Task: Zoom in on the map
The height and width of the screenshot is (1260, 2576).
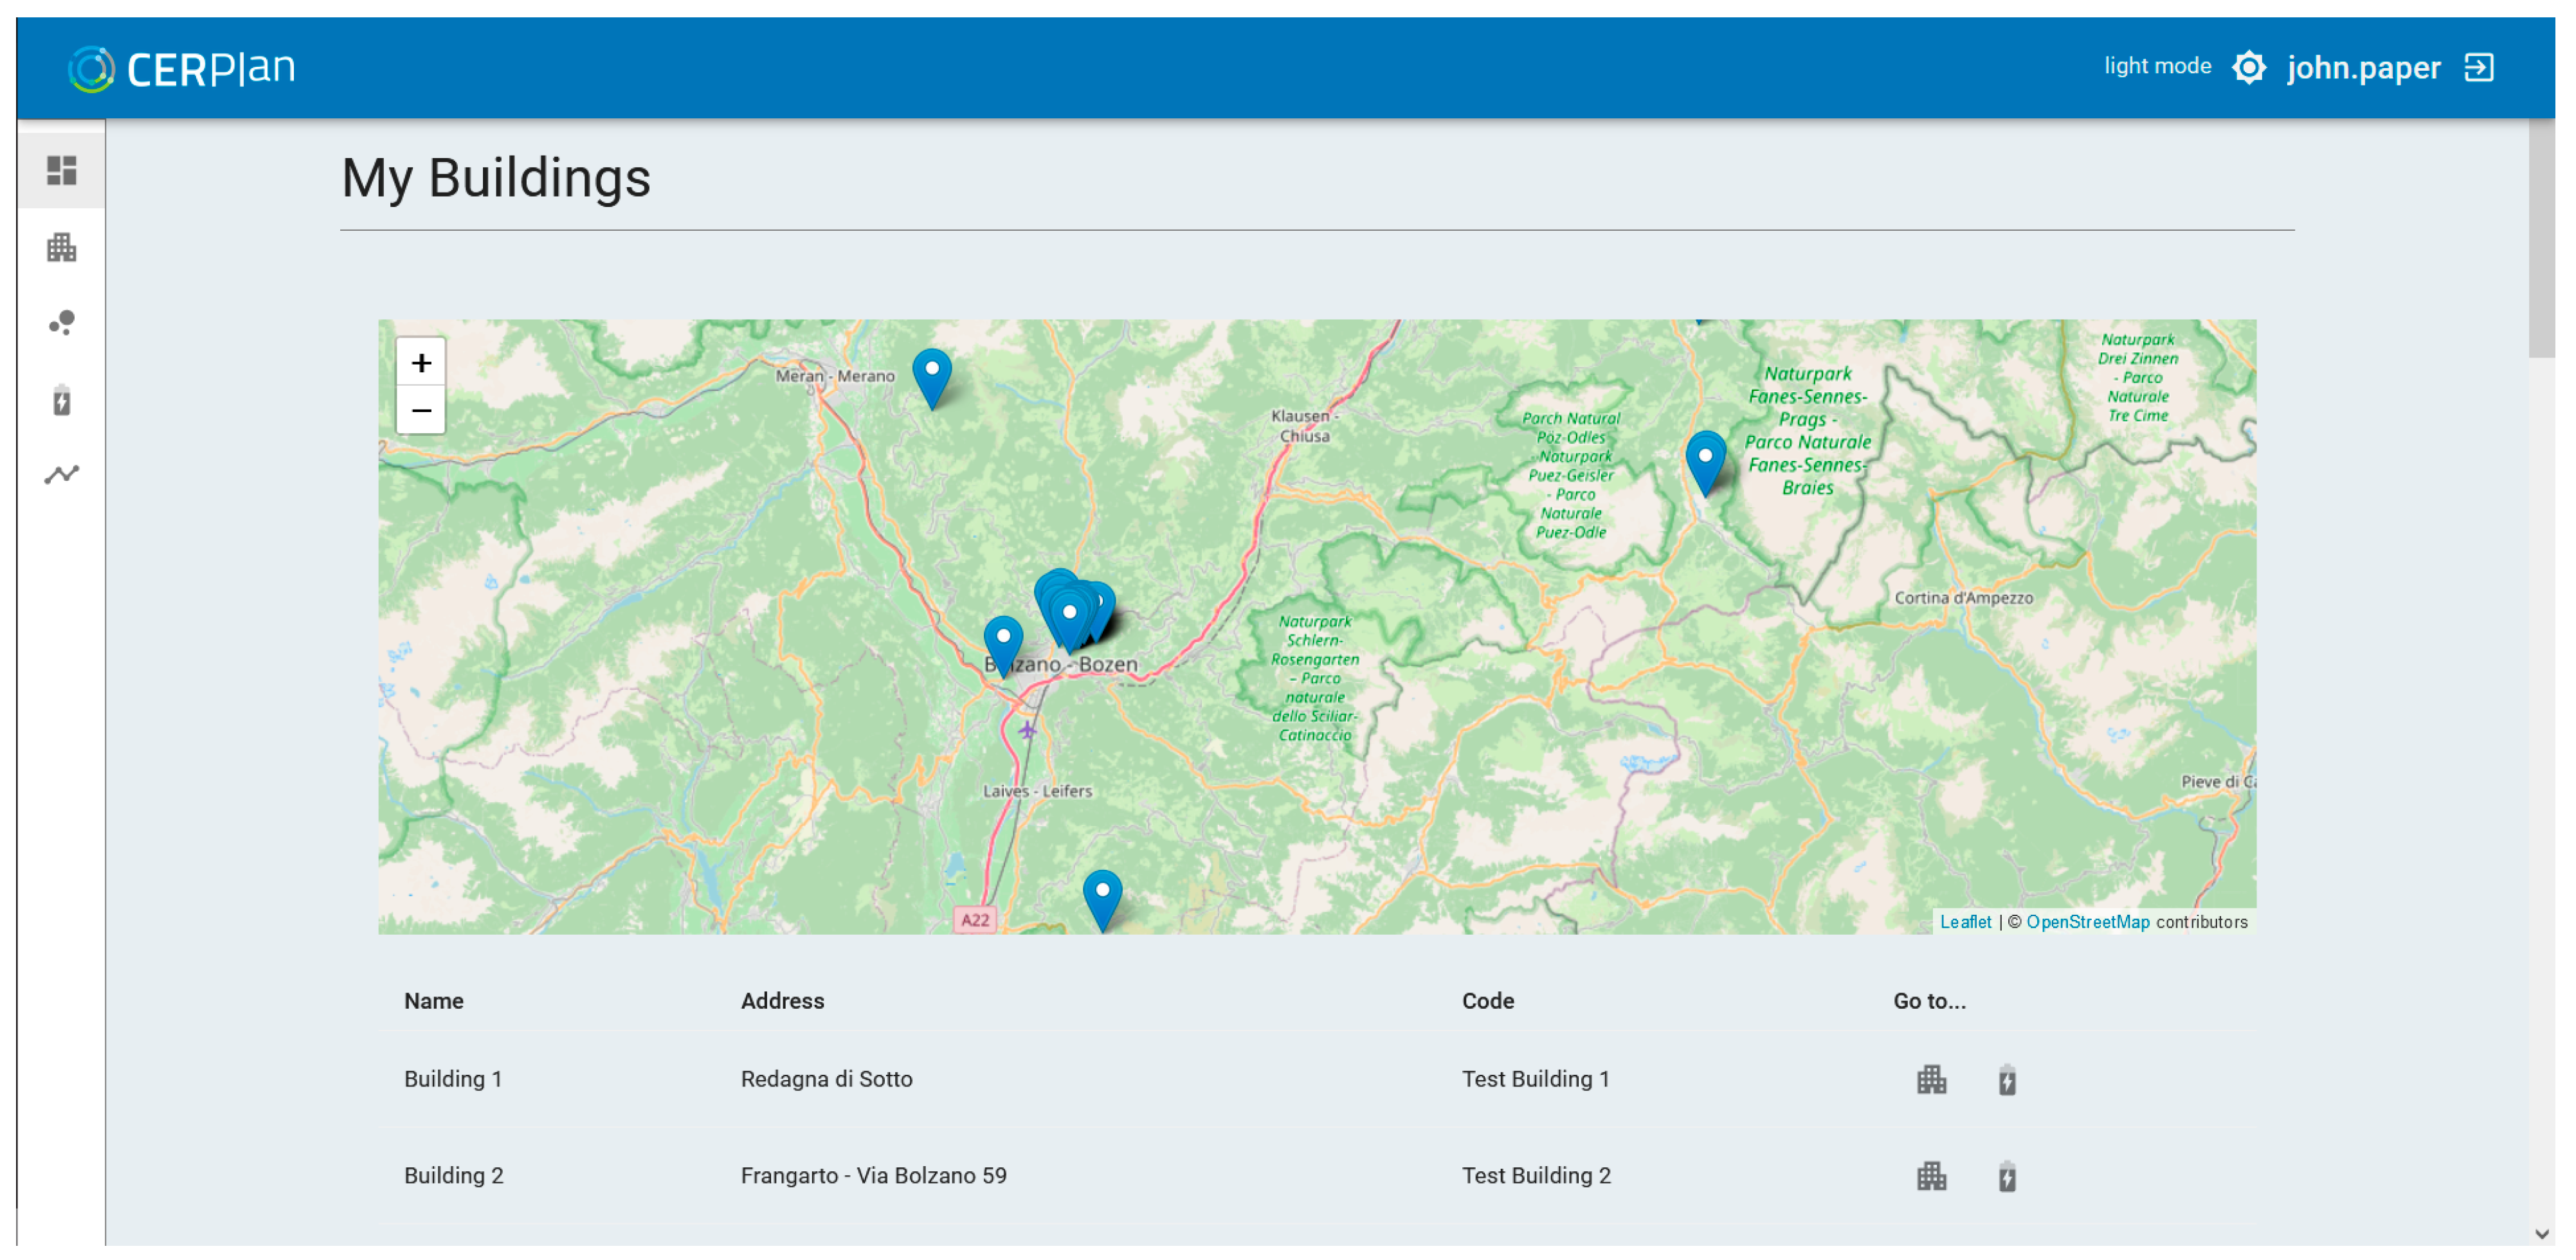Action: click(421, 363)
